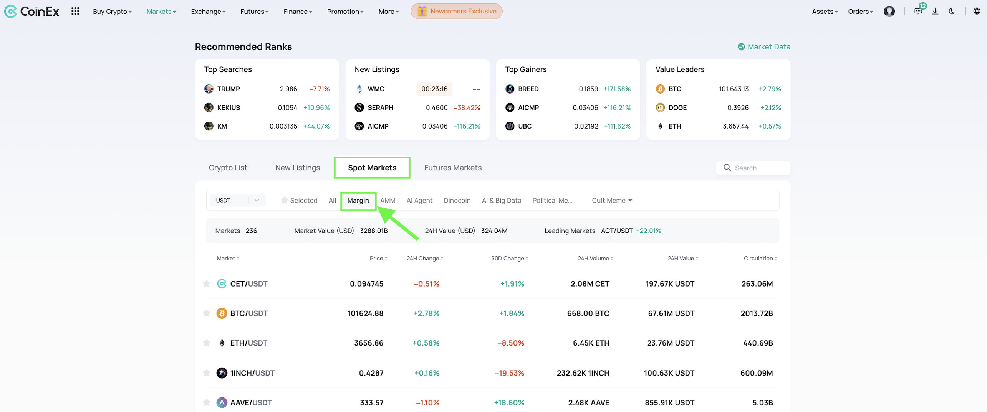Image resolution: width=987 pixels, height=412 pixels.
Task: Click the BTC/USDT logo icon
Action: click(x=222, y=313)
